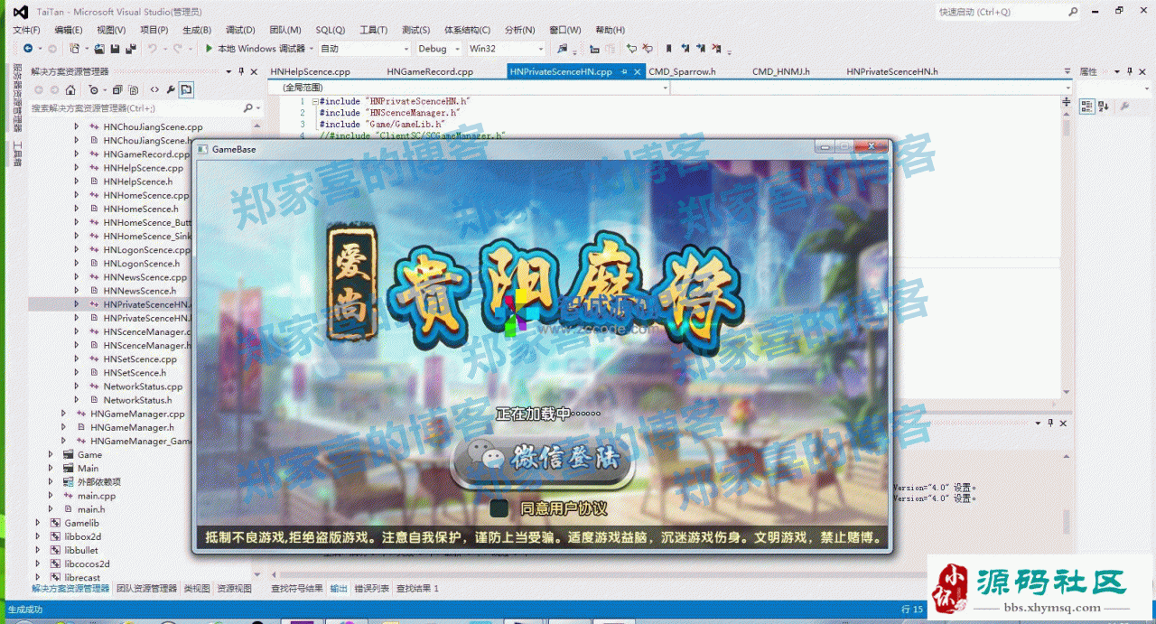Open the 调试(D) debug menu
This screenshot has width=1156, height=624.
point(240,30)
